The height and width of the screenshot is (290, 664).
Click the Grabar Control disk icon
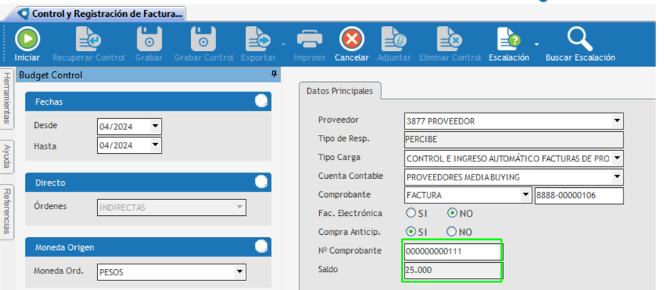(204, 39)
